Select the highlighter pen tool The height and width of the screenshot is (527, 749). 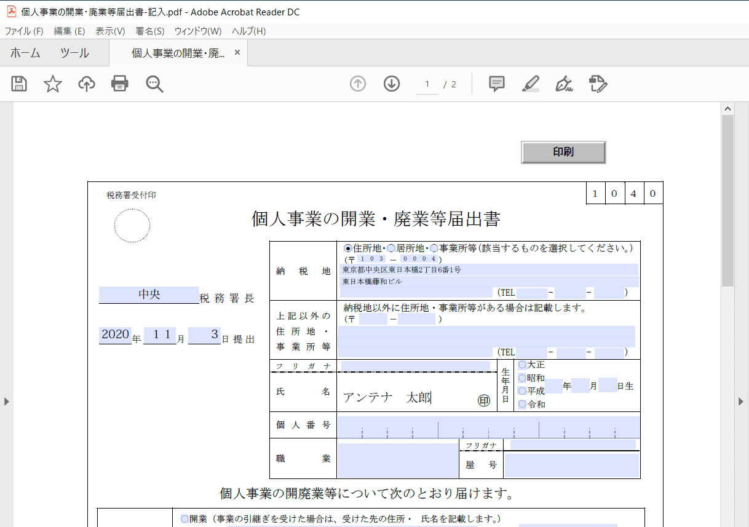[530, 84]
